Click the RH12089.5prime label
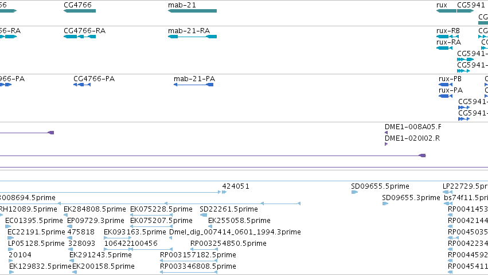 pos(28,209)
